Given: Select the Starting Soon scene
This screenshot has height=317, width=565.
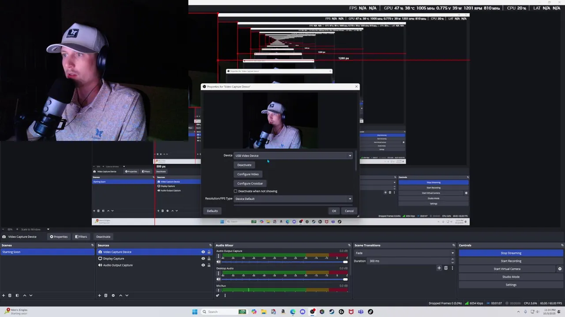Looking at the screenshot, I should pyautogui.click(x=47, y=252).
